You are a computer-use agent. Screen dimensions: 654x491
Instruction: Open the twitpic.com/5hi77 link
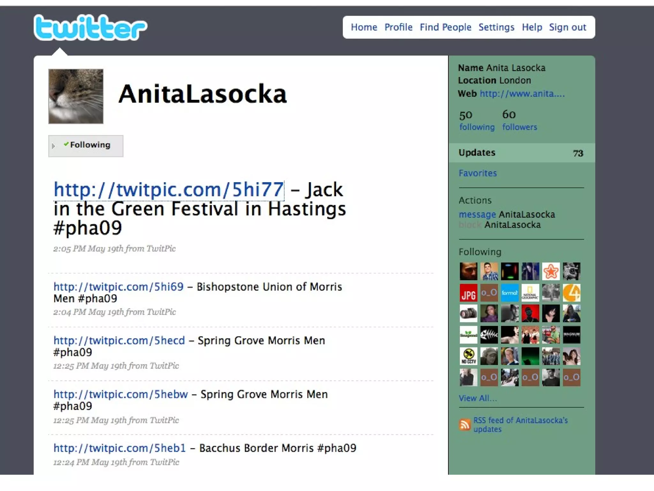[x=168, y=190]
